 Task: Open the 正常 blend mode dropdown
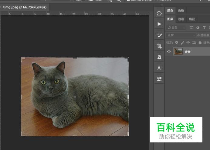click(x=181, y=35)
